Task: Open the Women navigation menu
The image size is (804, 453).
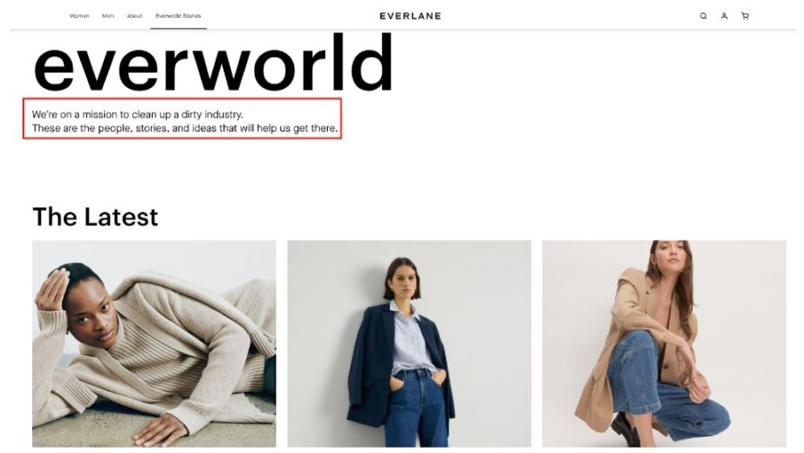Action: click(79, 16)
